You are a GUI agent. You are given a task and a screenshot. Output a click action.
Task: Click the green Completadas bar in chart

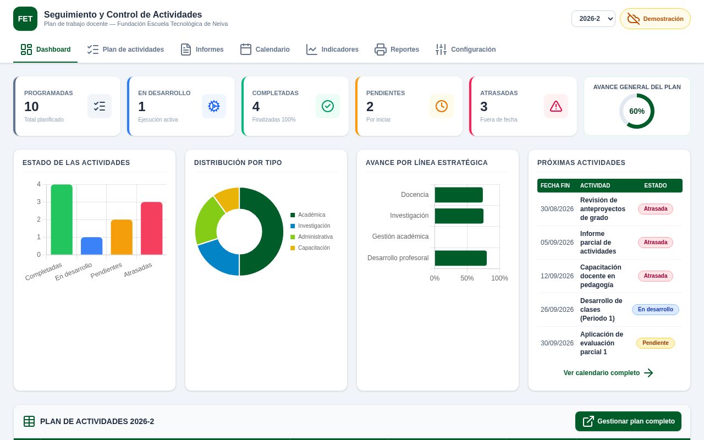62,219
